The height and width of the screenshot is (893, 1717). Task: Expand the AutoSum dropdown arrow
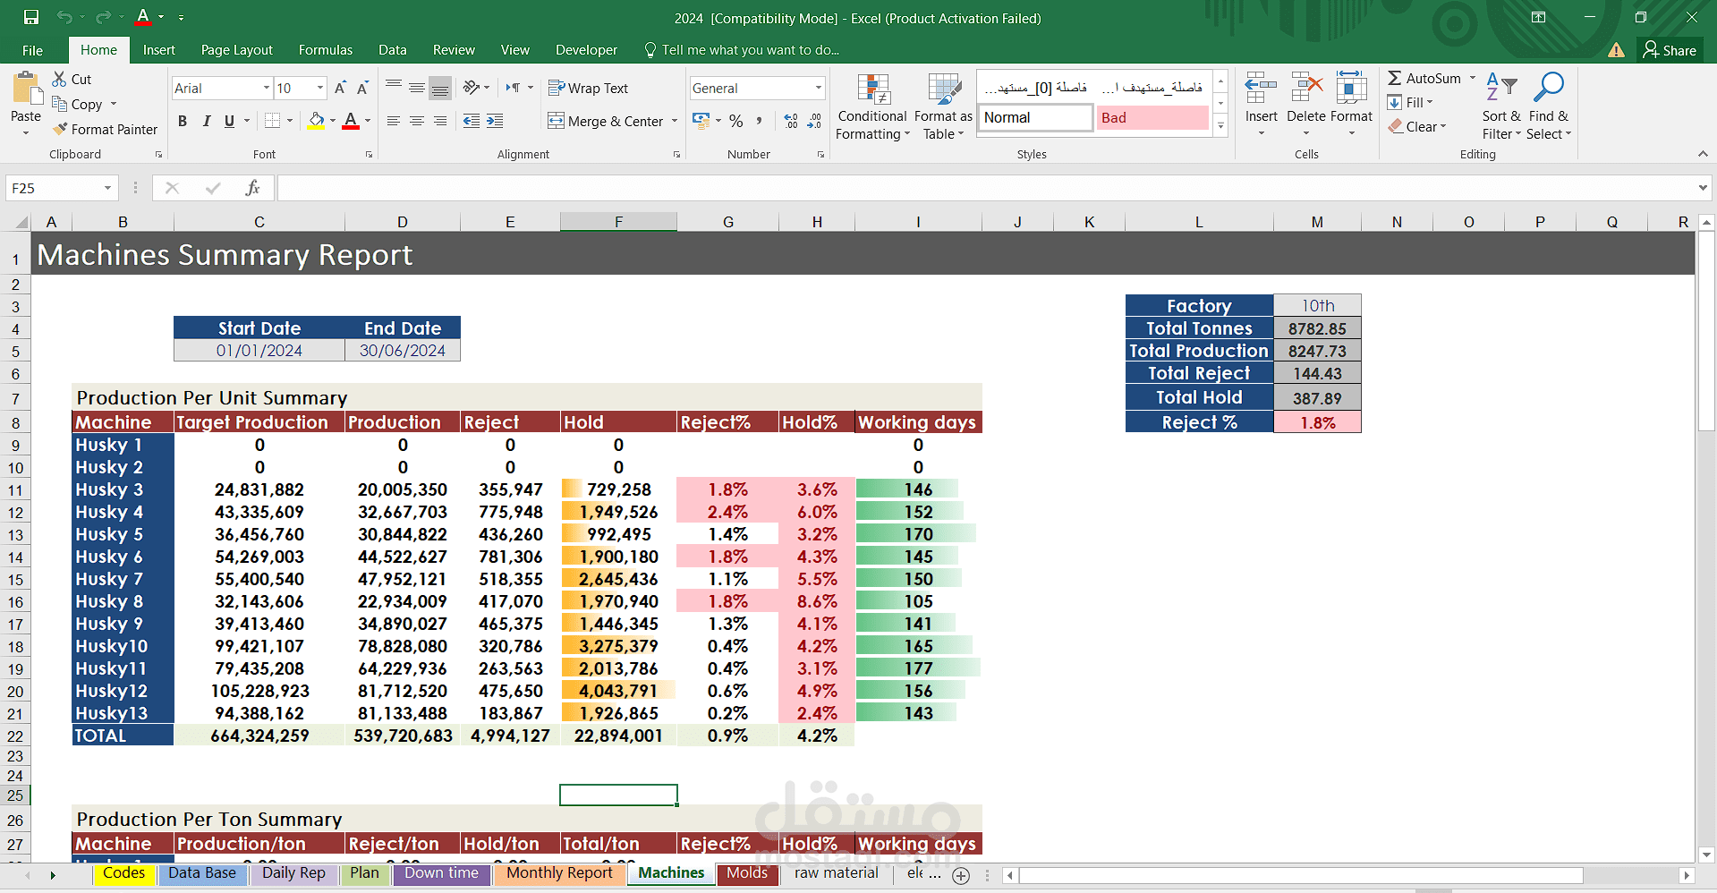[x=1472, y=78]
